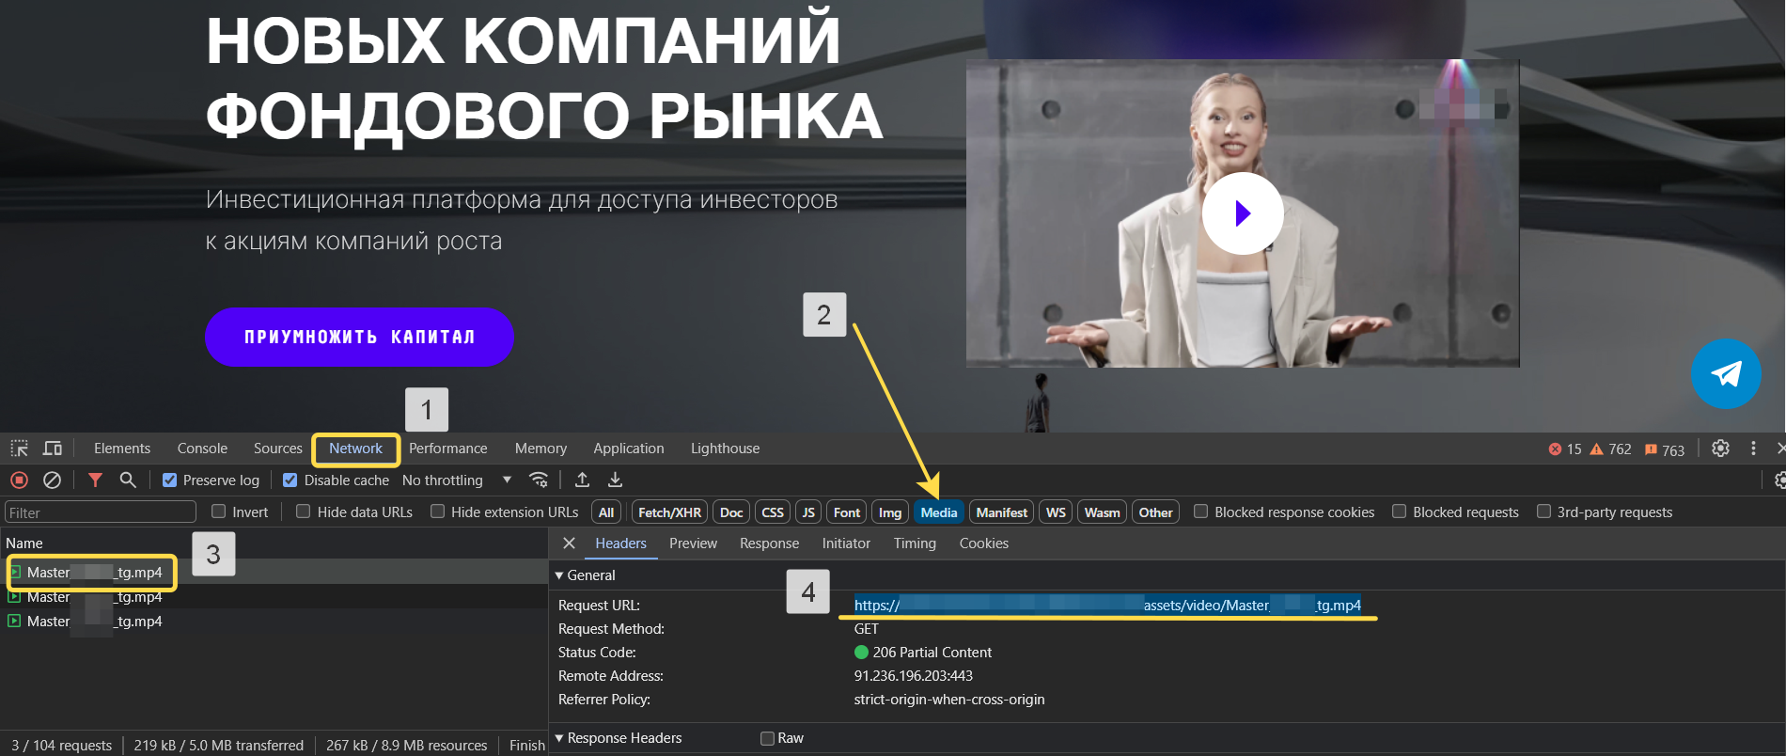Enable 3rd-party requests checkbox
This screenshot has height=756, width=1786.
[x=1543, y=512]
